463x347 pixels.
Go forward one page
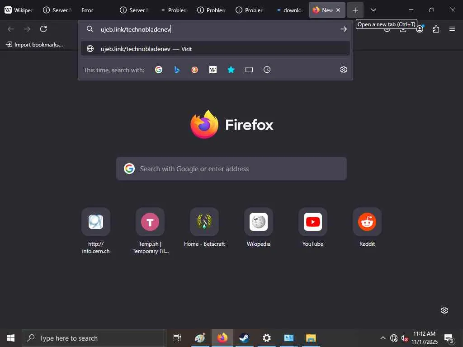coord(27,29)
